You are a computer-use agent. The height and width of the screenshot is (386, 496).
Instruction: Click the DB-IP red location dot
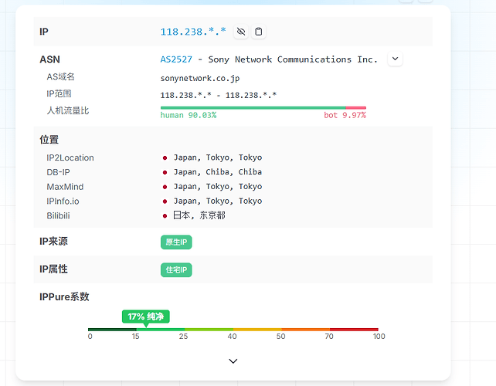[x=165, y=172]
